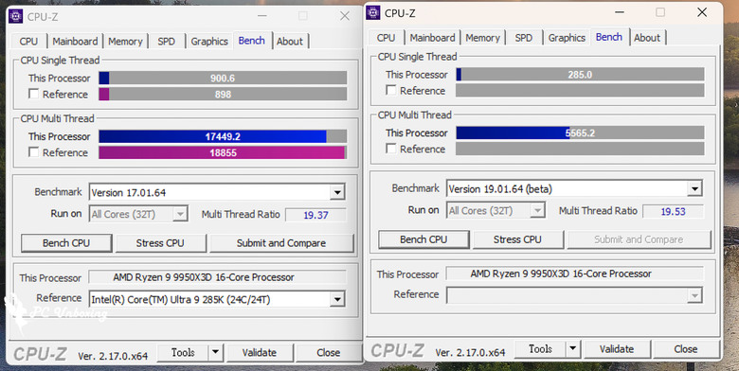739x371 pixels.
Task: Click reference 18855 multi thread bar
Action: (x=223, y=152)
